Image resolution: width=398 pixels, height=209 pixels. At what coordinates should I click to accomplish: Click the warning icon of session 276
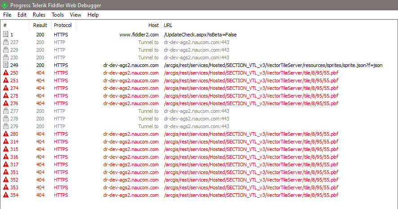(5, 103)
